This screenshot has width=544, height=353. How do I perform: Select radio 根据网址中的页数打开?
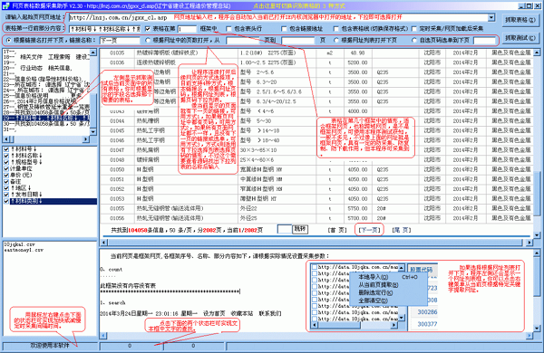click(148, 41)
